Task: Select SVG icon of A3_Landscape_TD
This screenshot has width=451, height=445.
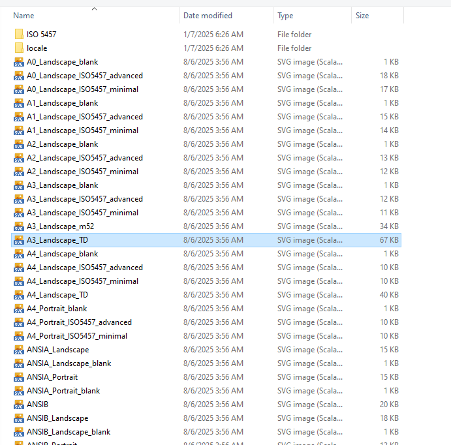Action: tap(19, 240)
